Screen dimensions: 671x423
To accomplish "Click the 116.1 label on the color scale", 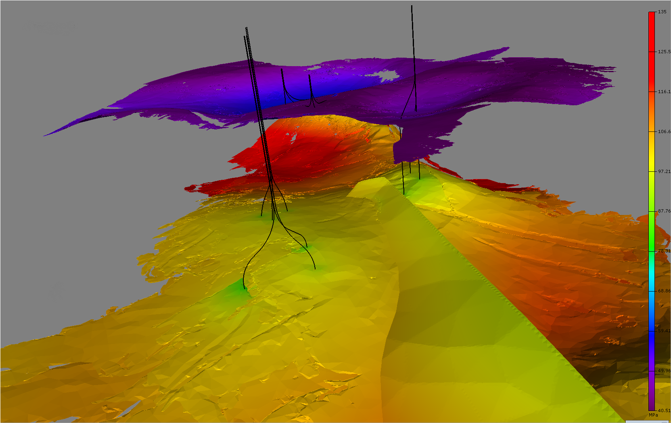I will (x=664, y=92).
